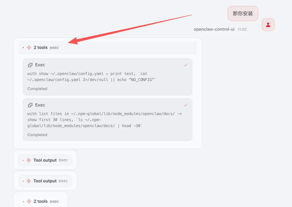Click the top '2 tools' label

[x=41, y=47]
